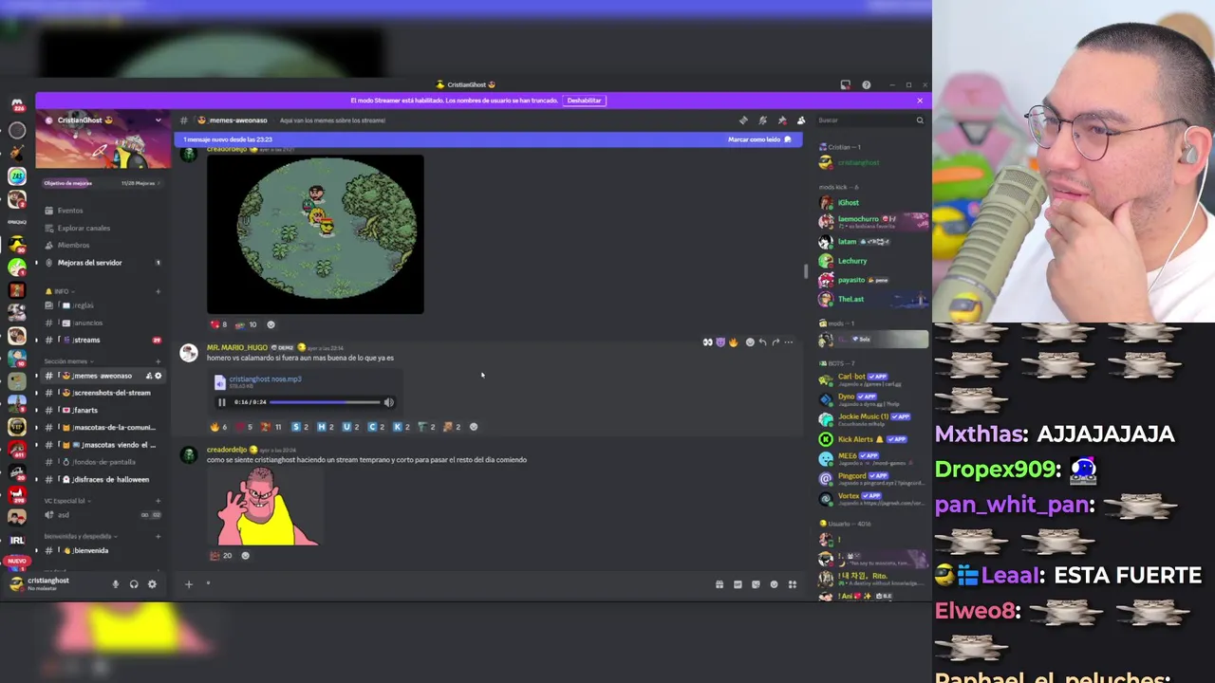Reply to MR_MARIO_HUGO message
Screen dimensions: 1215x683
pos(762,342)
